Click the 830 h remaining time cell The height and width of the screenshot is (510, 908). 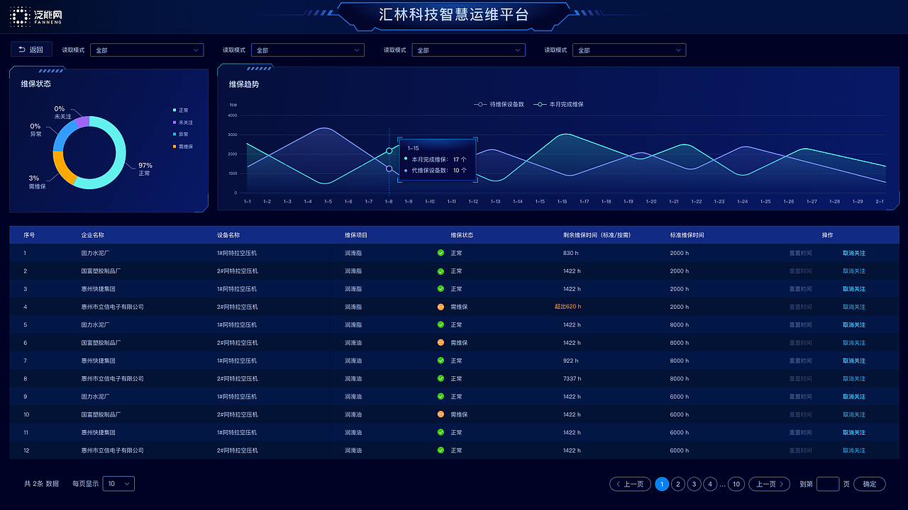[x=571, y=253]
